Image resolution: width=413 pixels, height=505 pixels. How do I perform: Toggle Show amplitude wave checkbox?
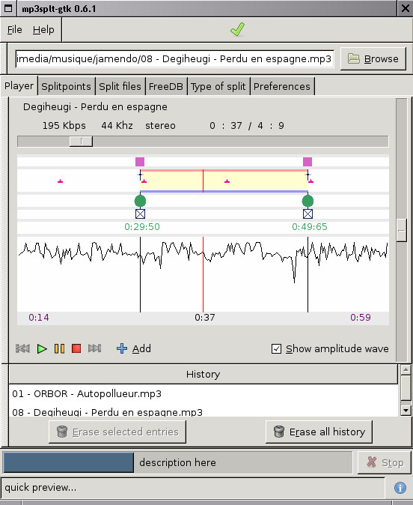(x=276, y=349)
